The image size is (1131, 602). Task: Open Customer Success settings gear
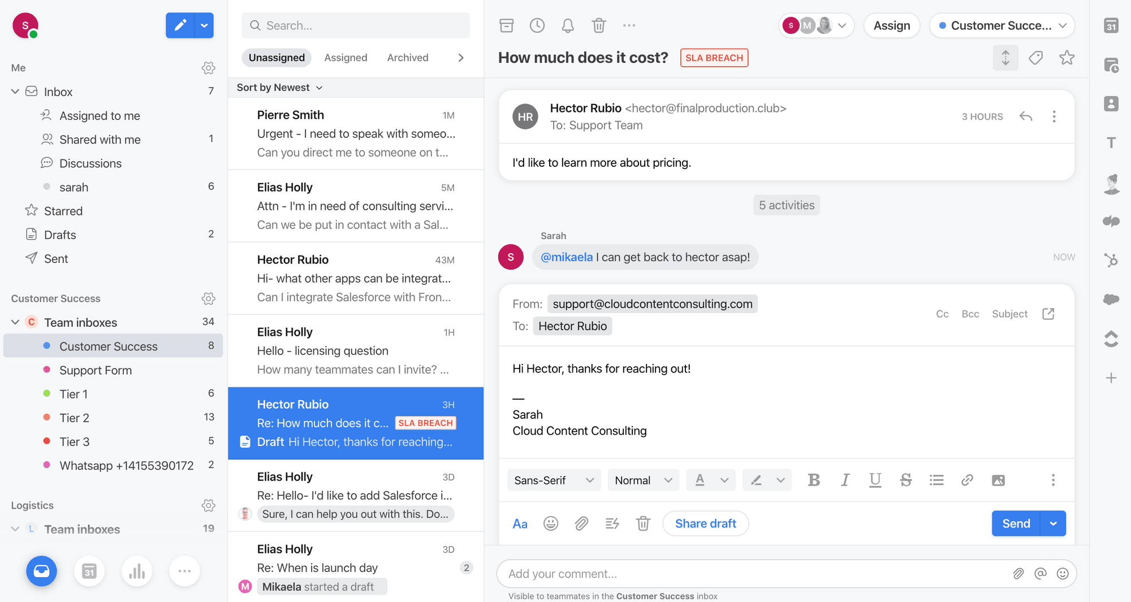[x=208, y=298]
